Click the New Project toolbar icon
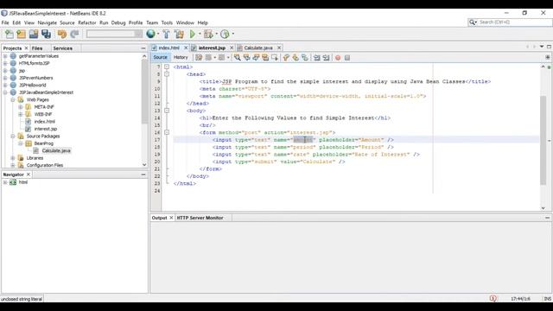553x311 pixels. point(21,35)
